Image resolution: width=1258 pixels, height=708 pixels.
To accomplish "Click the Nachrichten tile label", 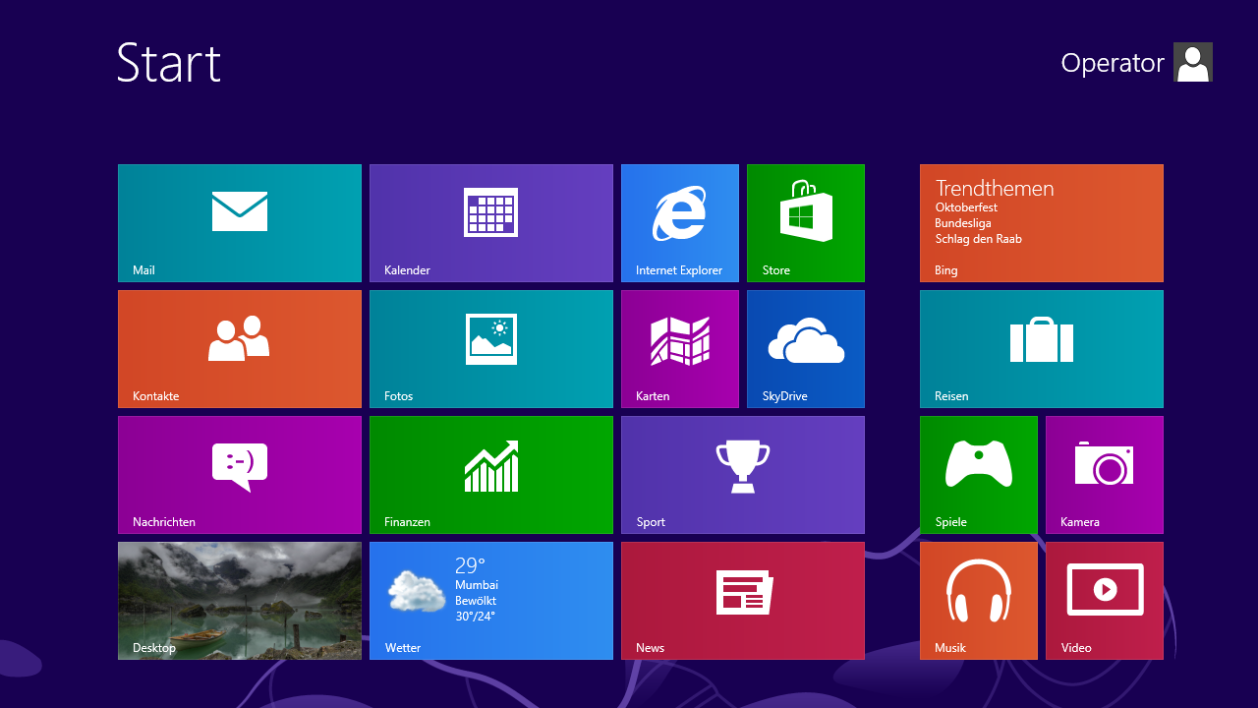I will pos(164,522).
